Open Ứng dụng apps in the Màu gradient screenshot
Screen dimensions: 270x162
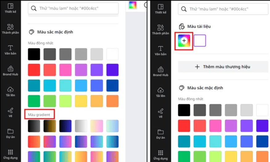pyautogui.click(x=10, y=154)
